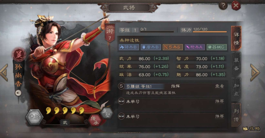This screenshot has height=138, width=265.
Task: Click the 重塑 hexagon button
Action: [107, 113]
